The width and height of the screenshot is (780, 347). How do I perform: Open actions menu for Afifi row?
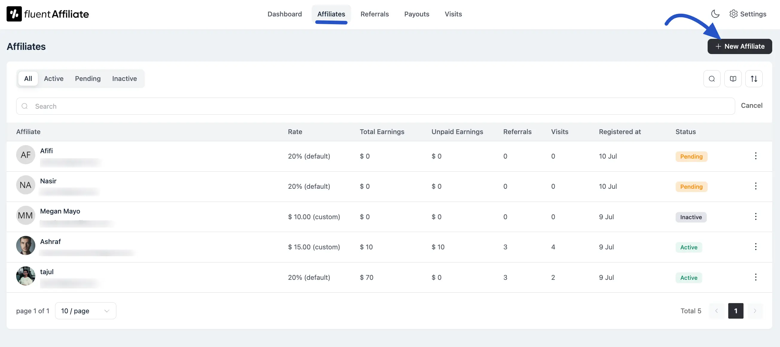coord(755,156)
